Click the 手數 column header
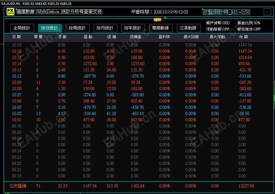275x194 pixels. point(62,37)
